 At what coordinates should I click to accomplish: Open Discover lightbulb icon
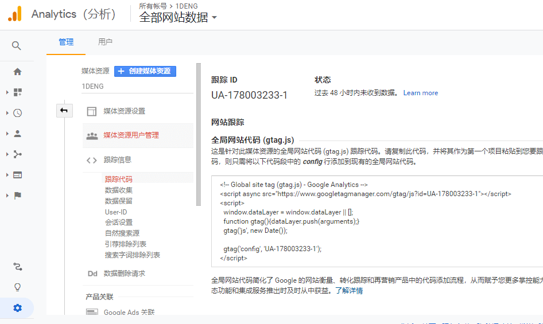point(17,287)
